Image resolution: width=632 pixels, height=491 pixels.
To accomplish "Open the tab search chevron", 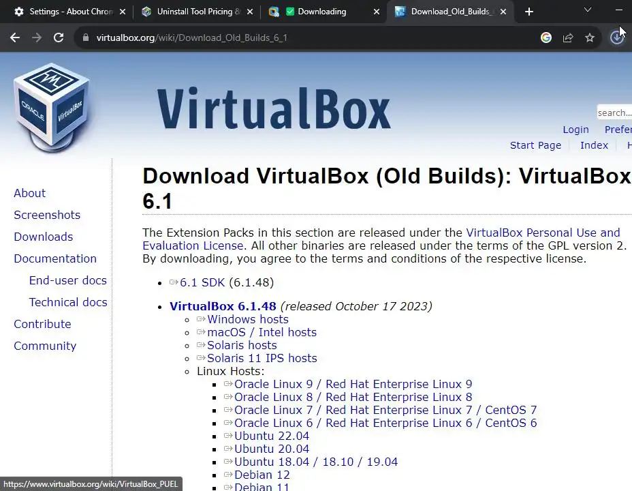I will click(x=588, y=10).
